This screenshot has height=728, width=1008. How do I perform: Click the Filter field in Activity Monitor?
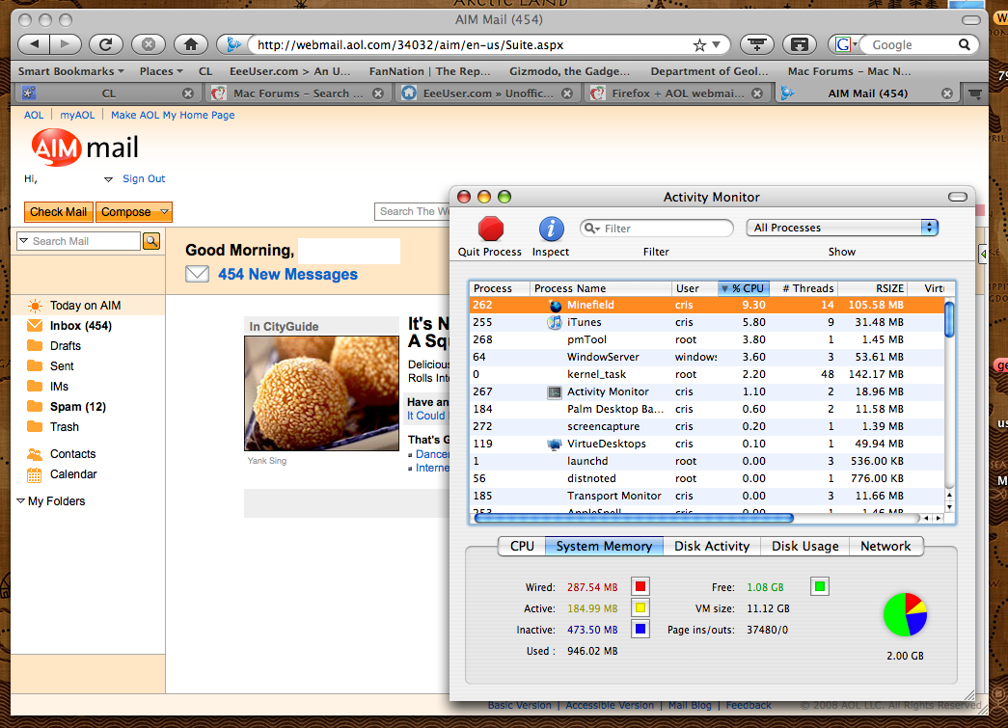pyautogui.click(x=656, y=229)
